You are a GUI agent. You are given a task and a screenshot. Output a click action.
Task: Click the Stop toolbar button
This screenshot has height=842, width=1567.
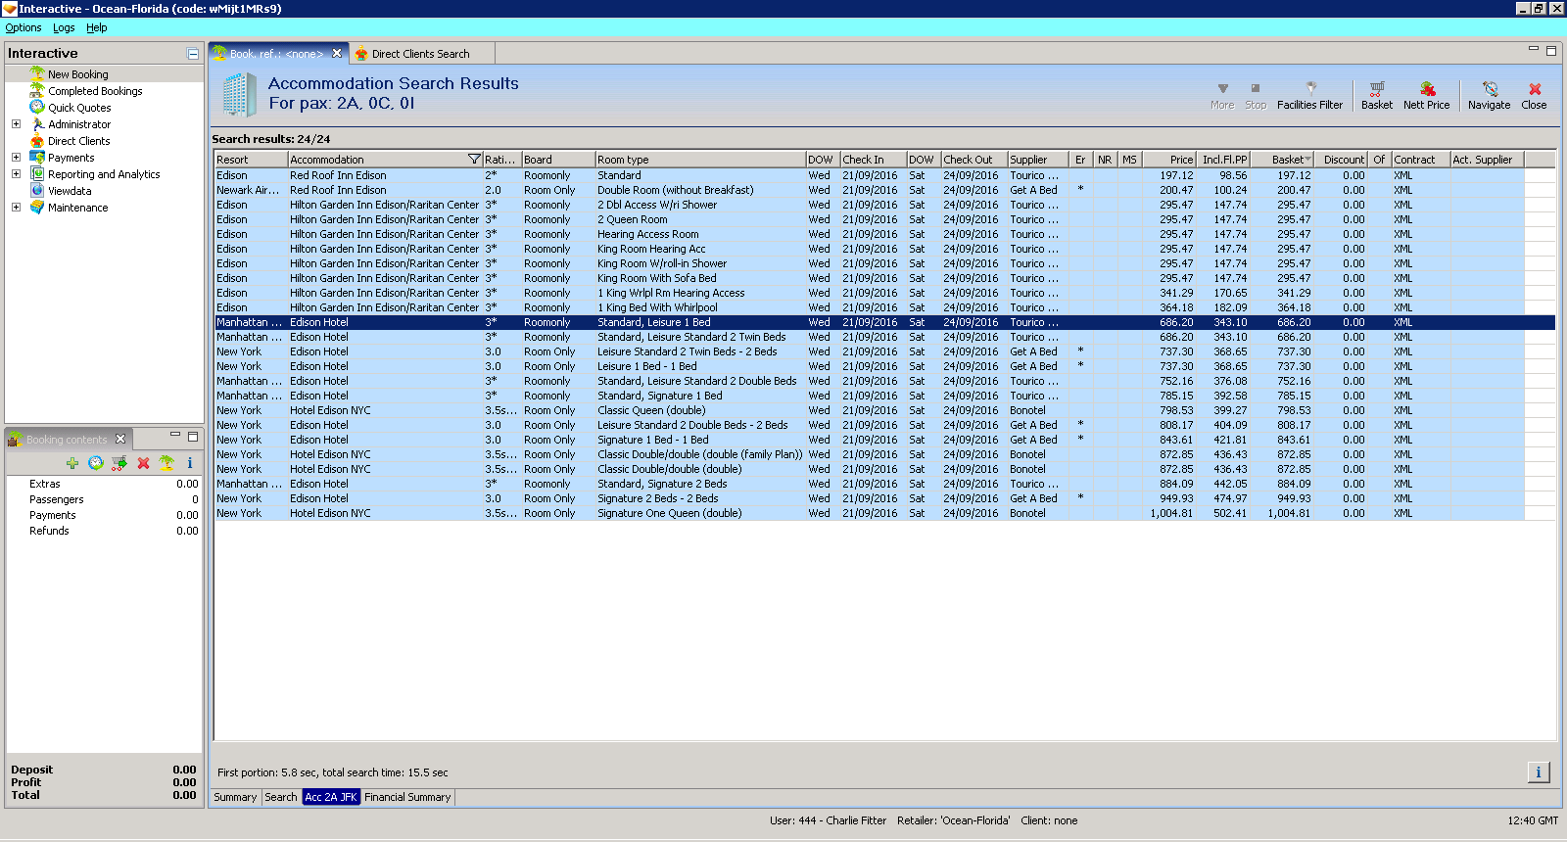tap(1256, 95)
